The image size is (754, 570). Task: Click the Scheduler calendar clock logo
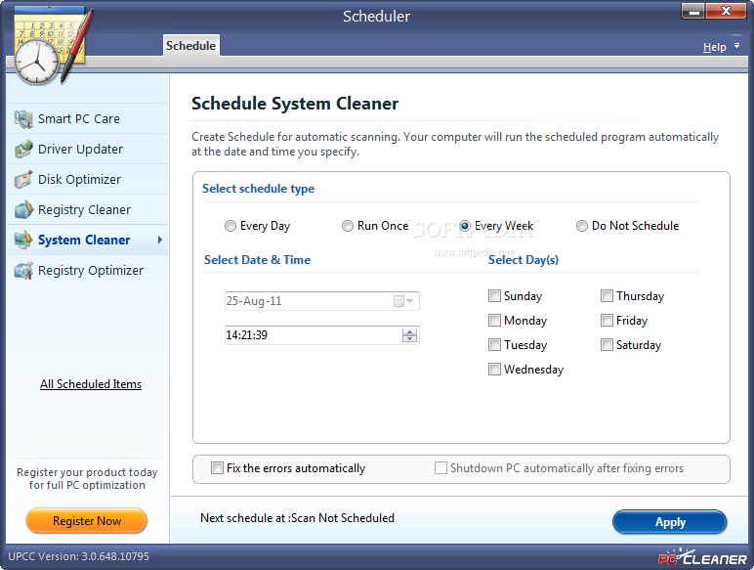[x=51, y=47]
